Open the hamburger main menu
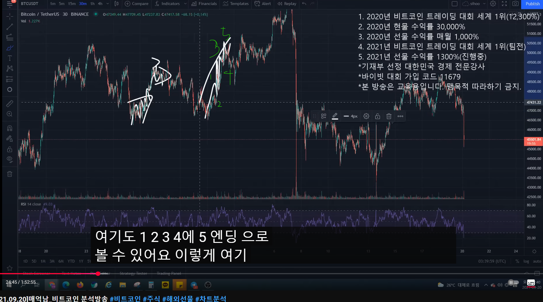Image resolution: width=543 pixels, height=302 pixels. point(10,4)
